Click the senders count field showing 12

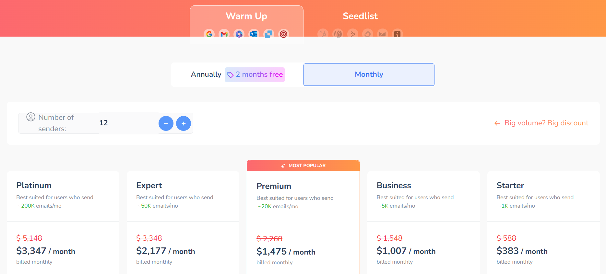click(x=104, y=123)
